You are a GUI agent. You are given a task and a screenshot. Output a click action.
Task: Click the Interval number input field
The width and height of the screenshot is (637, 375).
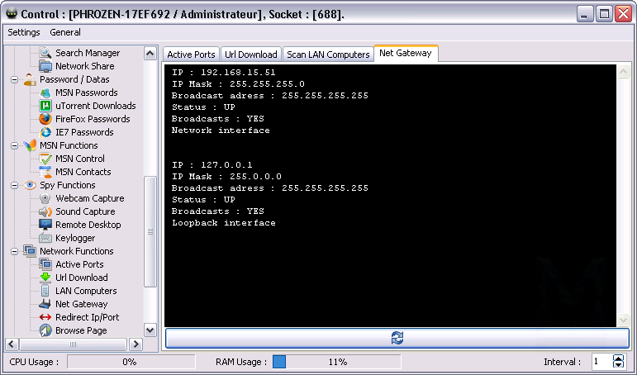600,362
